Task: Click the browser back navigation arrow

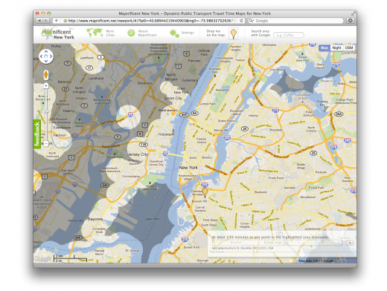Action: pos(39,21)
